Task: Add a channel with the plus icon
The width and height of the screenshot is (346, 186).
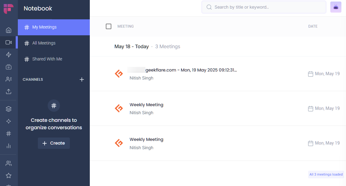Action: pyautogui.click(x=82, y=79)
